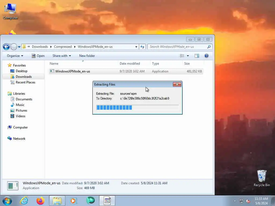Click the greyed forward navigation arrow
The width and height of the screenshot is (275, 206).
click(x=14, y=47)
